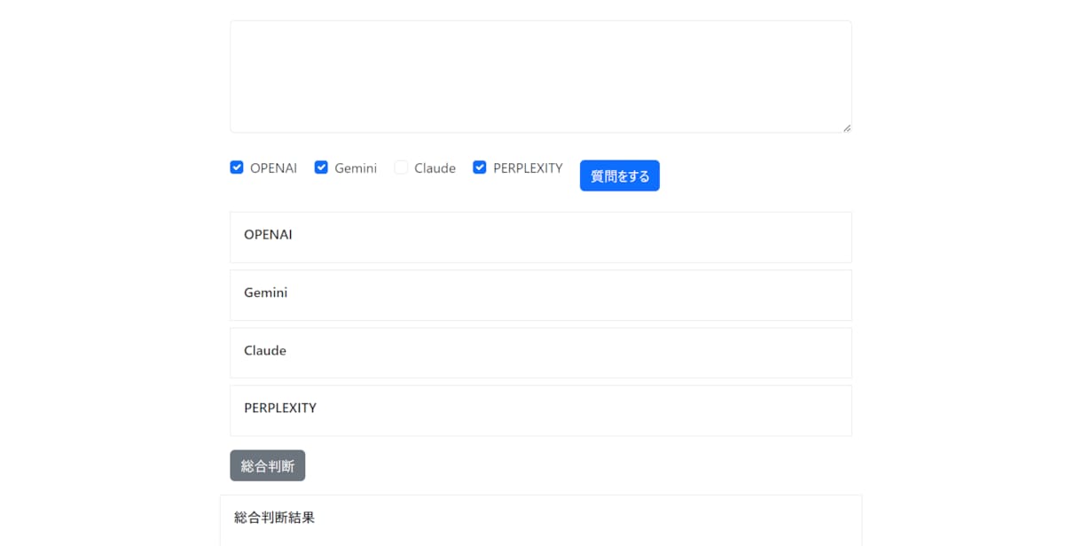Select the PERPLEXITY result panel heading
Screen dimensions: 1082x546
pos(280,408)
